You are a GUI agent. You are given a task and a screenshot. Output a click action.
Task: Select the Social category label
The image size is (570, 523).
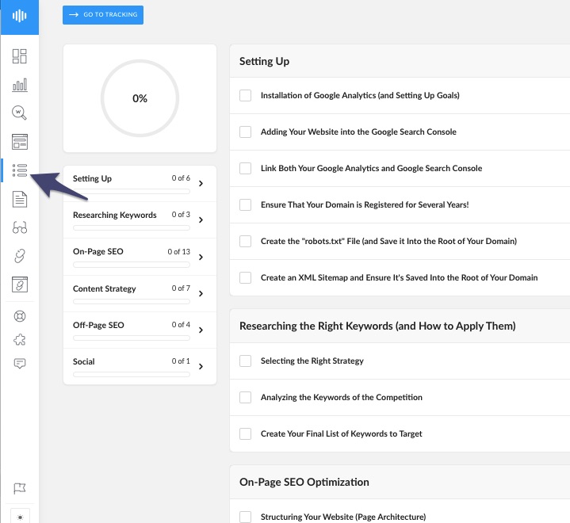click(83, 361)
